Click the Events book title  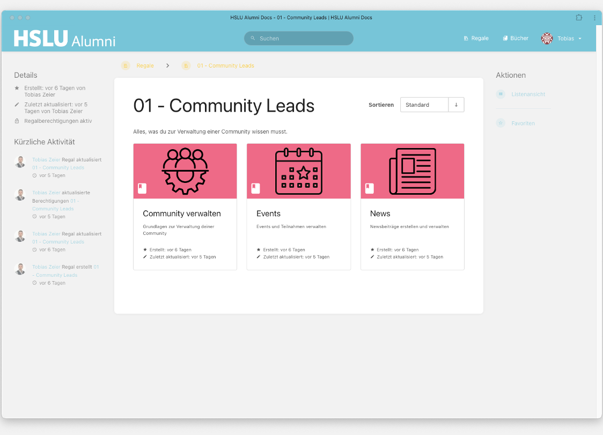pyautogui.click(x=268, y=213)
